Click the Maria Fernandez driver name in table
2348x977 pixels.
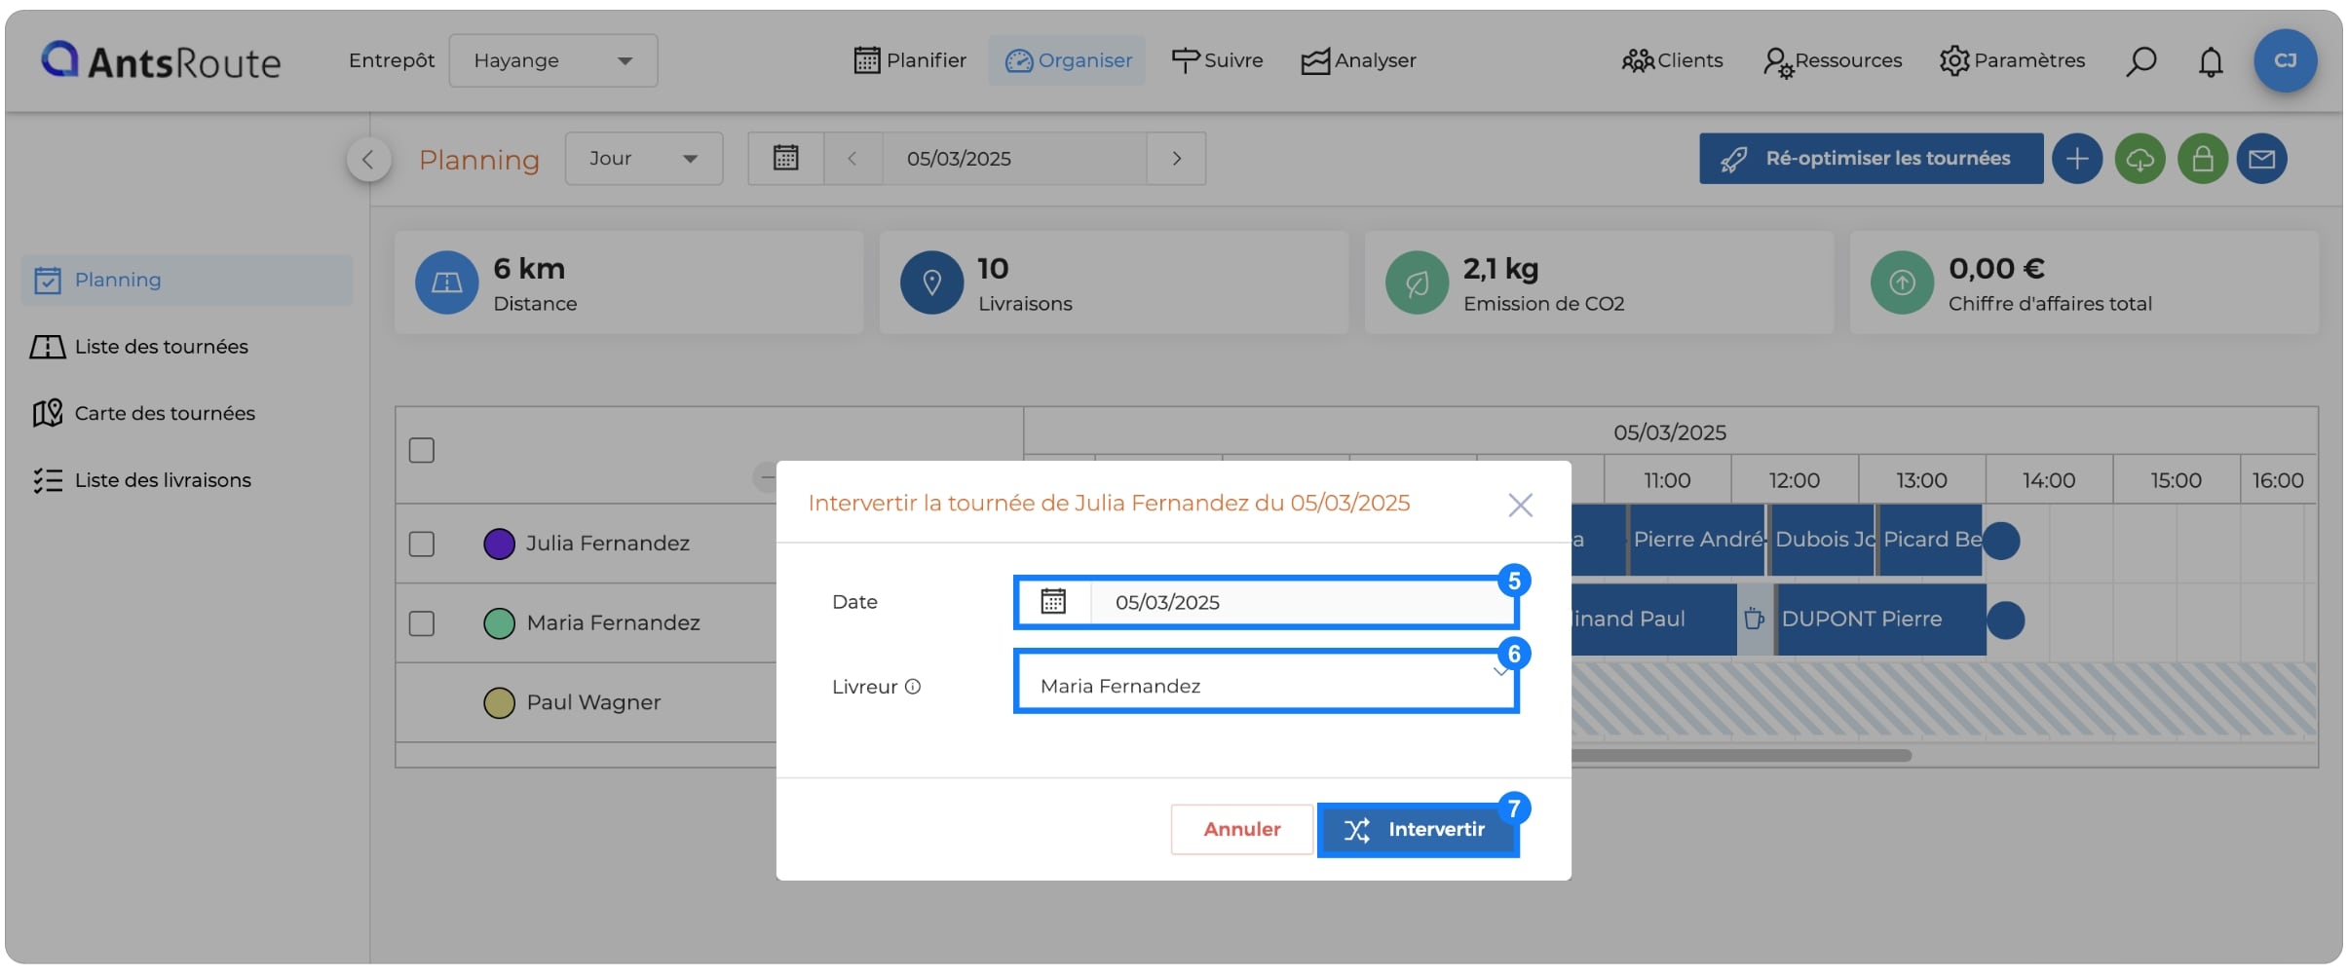613,623
